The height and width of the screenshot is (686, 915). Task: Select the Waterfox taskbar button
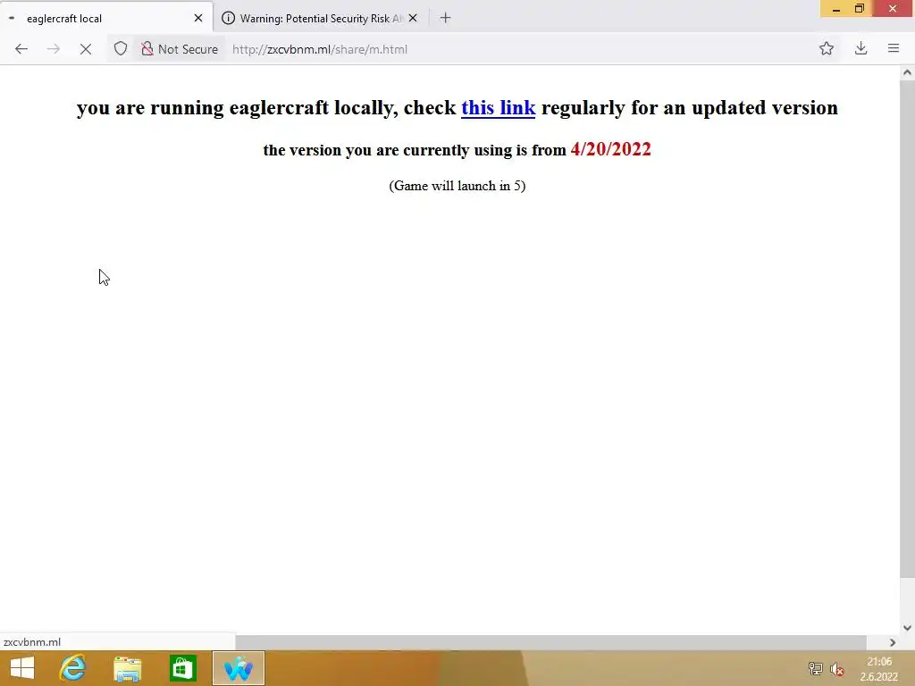238,668
